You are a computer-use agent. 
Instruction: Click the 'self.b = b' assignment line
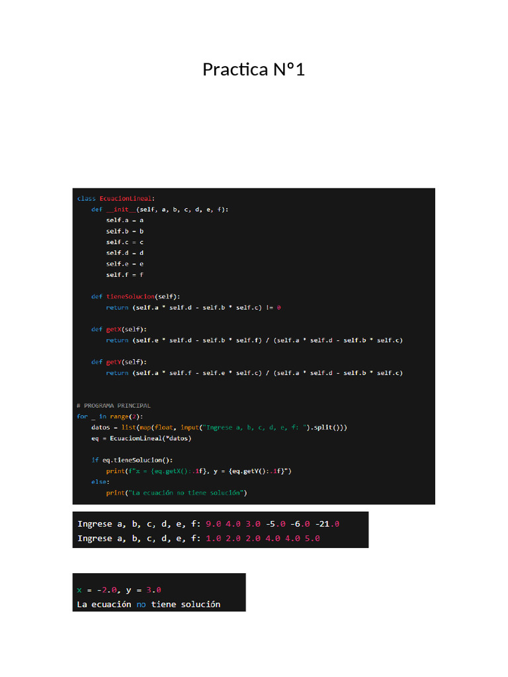pos(125,231)
